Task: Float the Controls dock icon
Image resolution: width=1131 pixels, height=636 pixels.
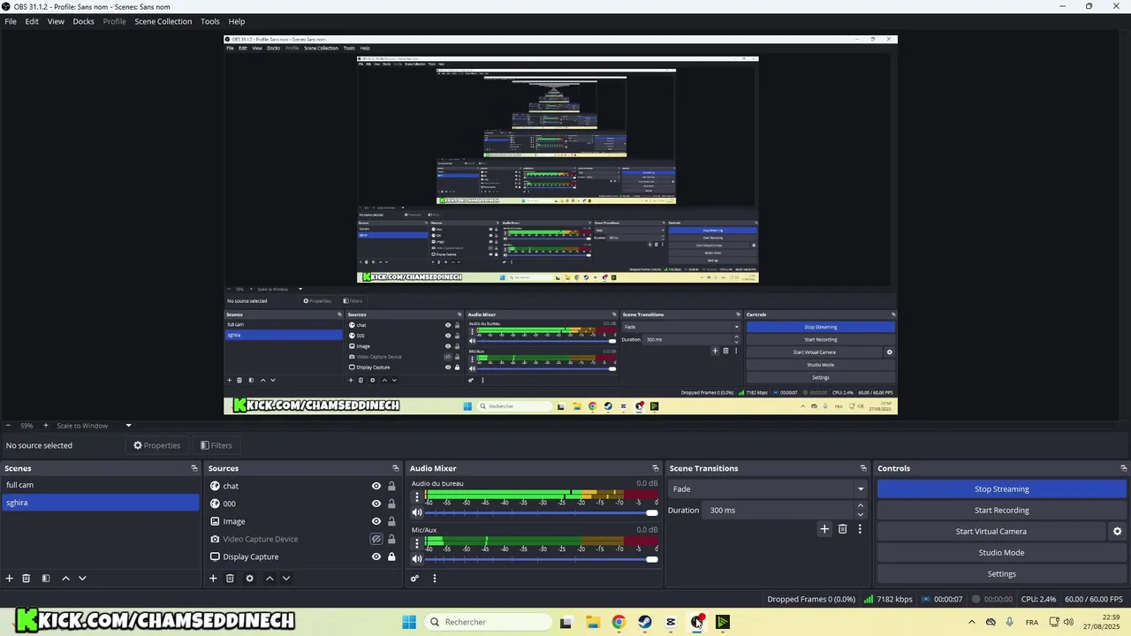Action: (x=1124, y=468)
